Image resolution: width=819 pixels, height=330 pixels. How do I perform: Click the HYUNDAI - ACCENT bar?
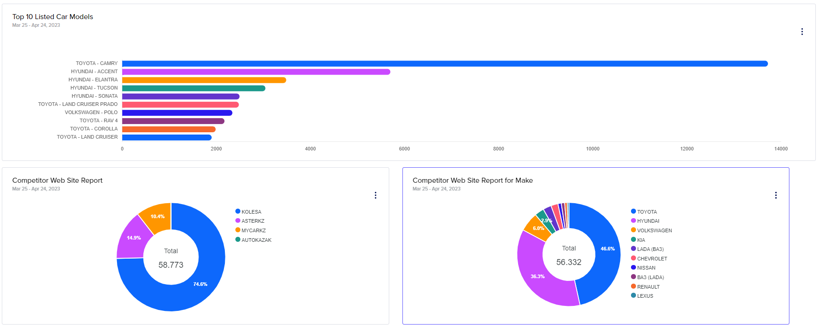pos(256,72)
